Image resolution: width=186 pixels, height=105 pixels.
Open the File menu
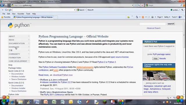click(x=4, y=14)
